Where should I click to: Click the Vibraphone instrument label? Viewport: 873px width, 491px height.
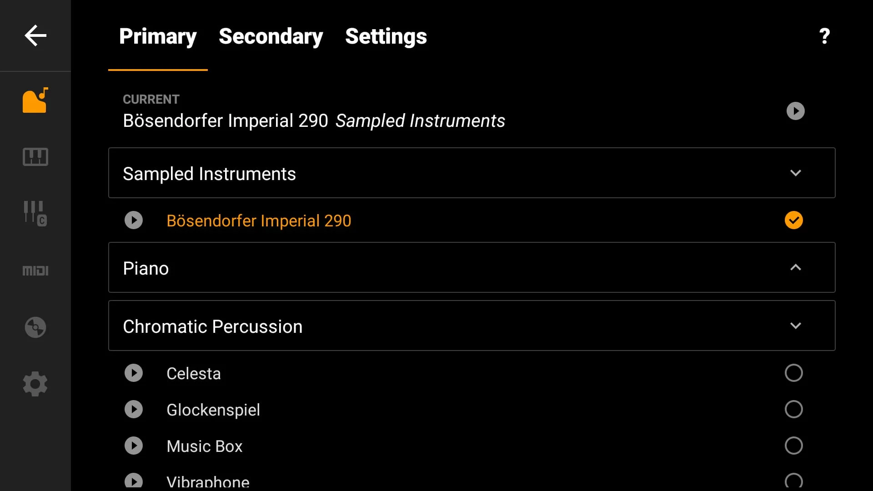(x=208, y=481)
